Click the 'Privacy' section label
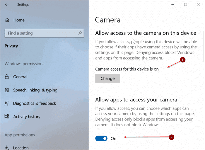This screenshot has height=150, width=205. pyautogui.click(x=11, y=46)
